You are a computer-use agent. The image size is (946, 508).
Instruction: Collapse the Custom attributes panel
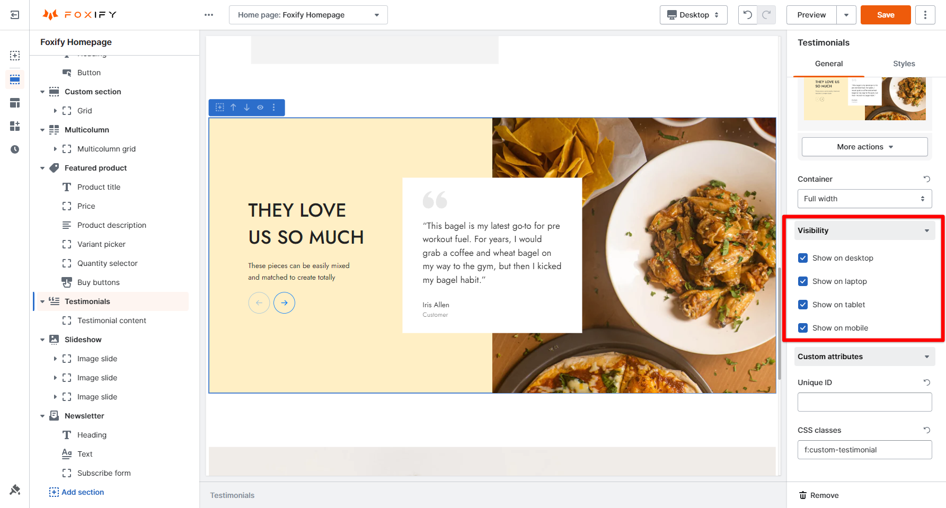click(x=865, y=357)
